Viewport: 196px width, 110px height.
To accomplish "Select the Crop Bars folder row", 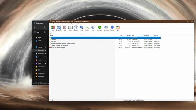I will click(x=105, y=39).
